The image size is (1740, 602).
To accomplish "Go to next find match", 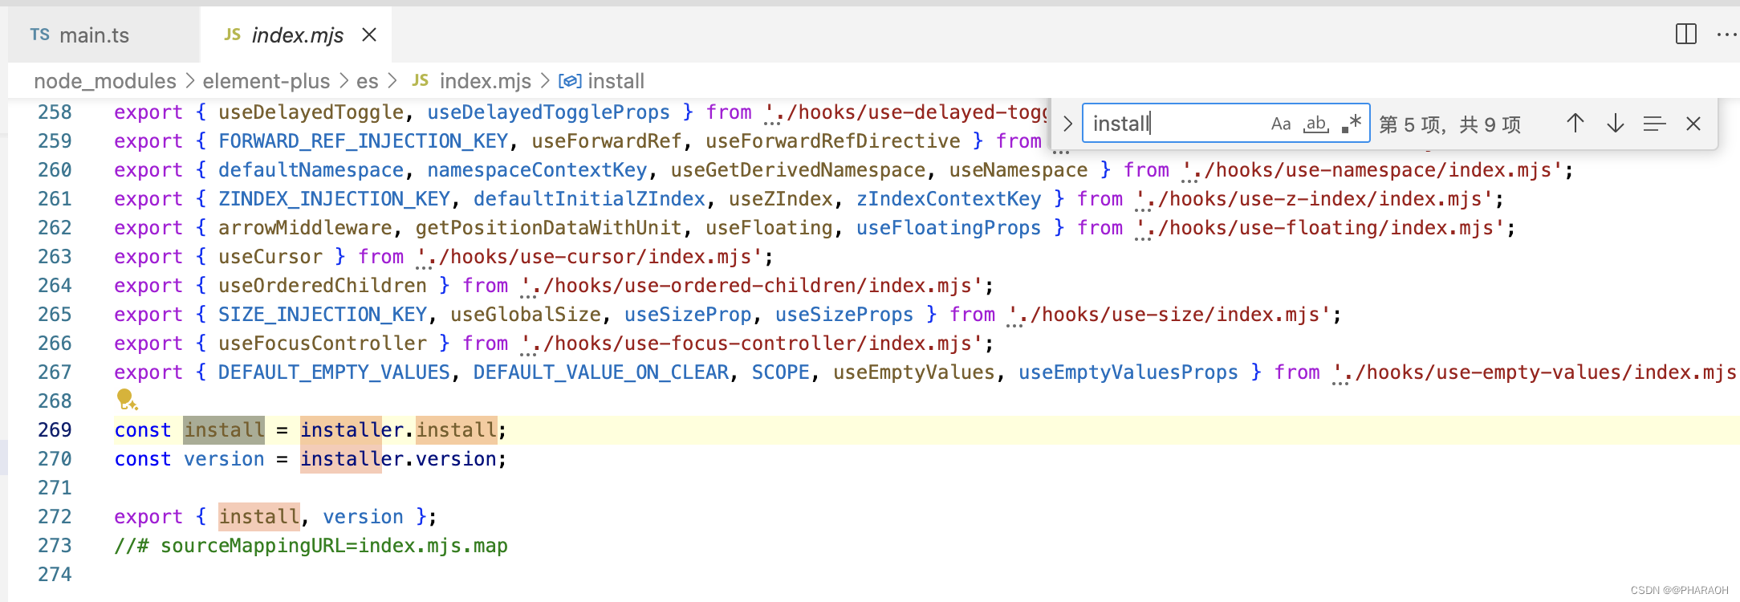I will point(1616,124).
